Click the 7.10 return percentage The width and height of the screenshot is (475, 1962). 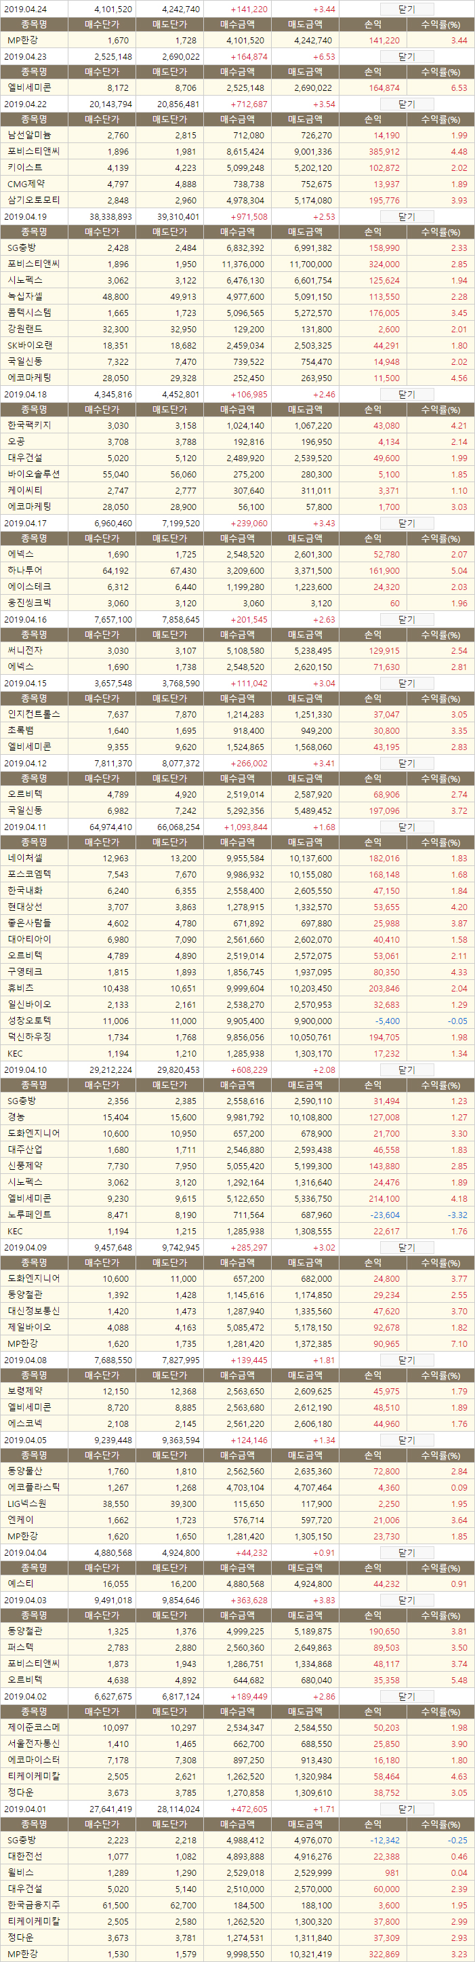[x=459, y=1344]
